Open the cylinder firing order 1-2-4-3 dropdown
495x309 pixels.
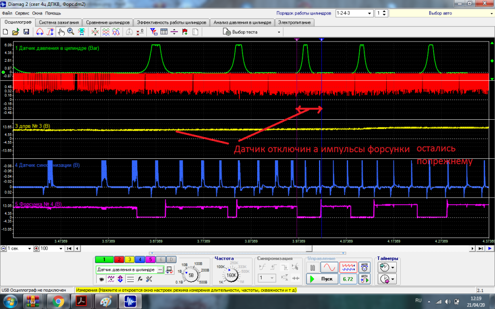click(369, 13)
